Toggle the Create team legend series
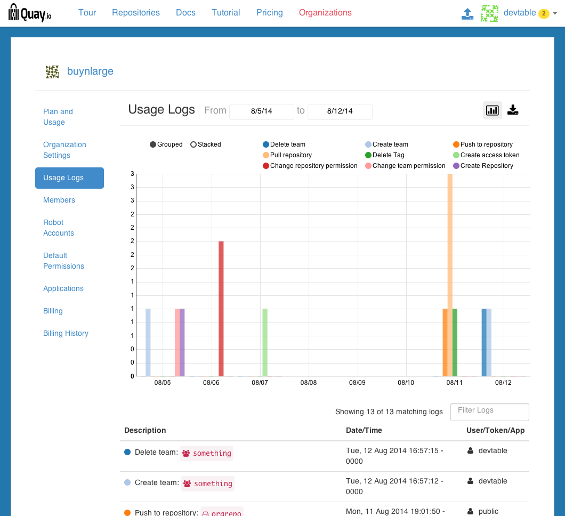Image resolution: width=565 pixels, height=516 pixels. click(x=386, y=144)
